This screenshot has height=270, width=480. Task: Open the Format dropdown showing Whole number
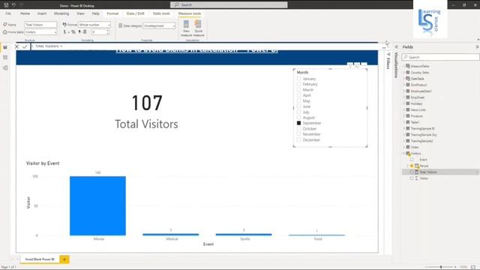click(x=94, y=25)
